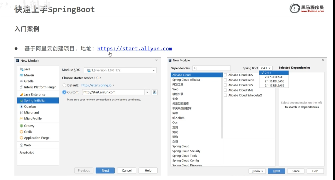Image resolution: width=335 pixels, height=180 pixels.
Task: Check Alibaba Cloud SchedulerX dependency
Action: coord(225,95)
